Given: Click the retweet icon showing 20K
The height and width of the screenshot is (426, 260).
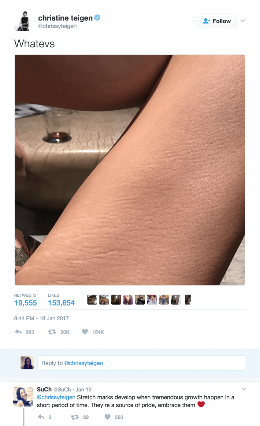Looking at the screenshot, I should [x=52, y=332].
